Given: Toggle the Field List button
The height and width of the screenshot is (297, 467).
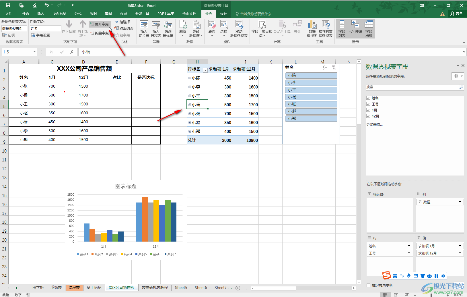Looking at the screenshot, I should pos(342,29).
